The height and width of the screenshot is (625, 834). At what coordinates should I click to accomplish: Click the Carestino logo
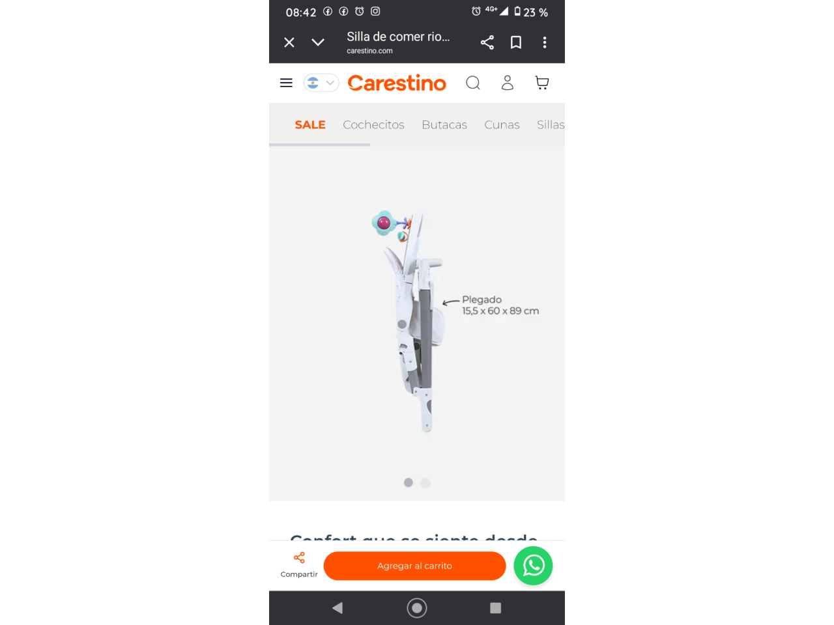pyautogui.click(x=397, y=83)
